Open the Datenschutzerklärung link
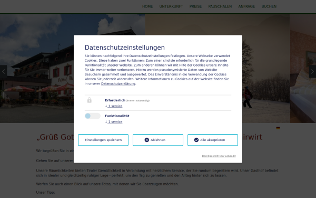This screenshot has height=198, width=316. (x=118, y=83)
